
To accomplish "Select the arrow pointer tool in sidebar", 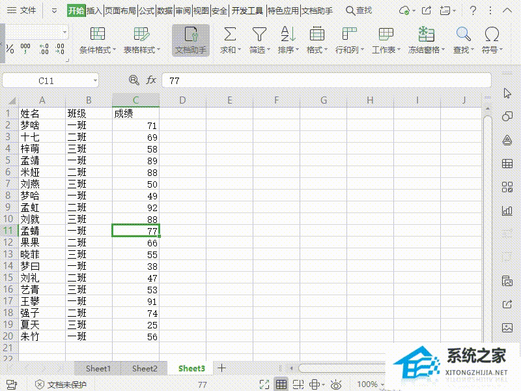I will click(507, 93).
